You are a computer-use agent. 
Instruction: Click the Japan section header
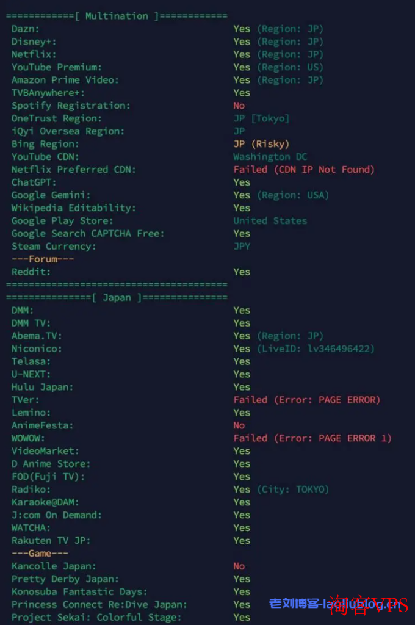tap(117, 297)
